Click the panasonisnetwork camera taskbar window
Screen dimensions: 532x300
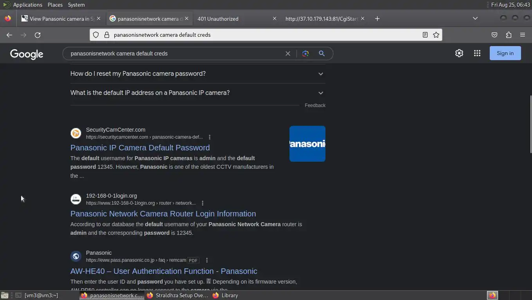point(112,295)
